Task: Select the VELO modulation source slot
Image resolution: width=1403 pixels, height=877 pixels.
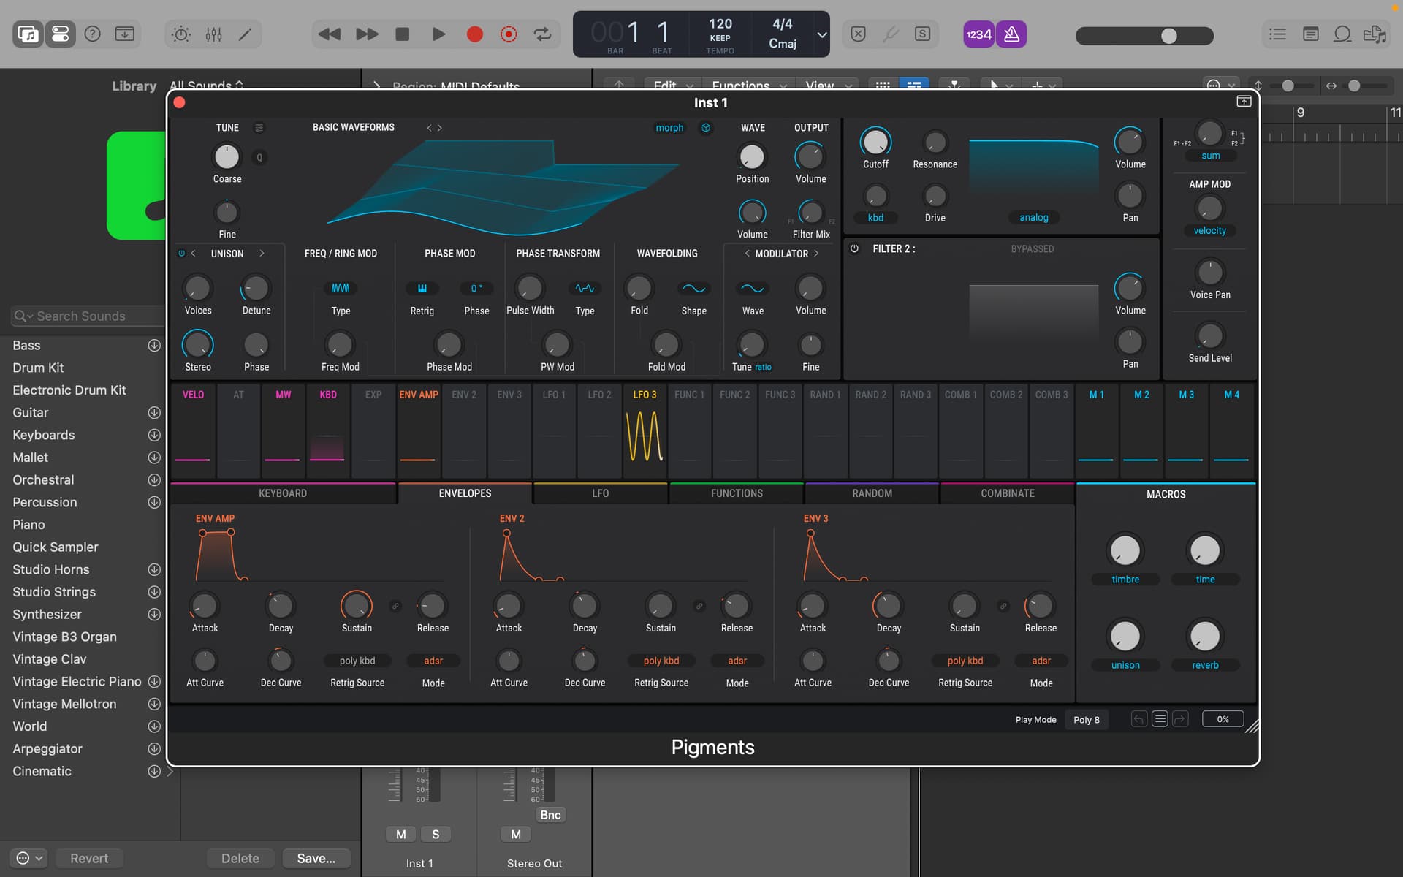Action: (193, 430)
